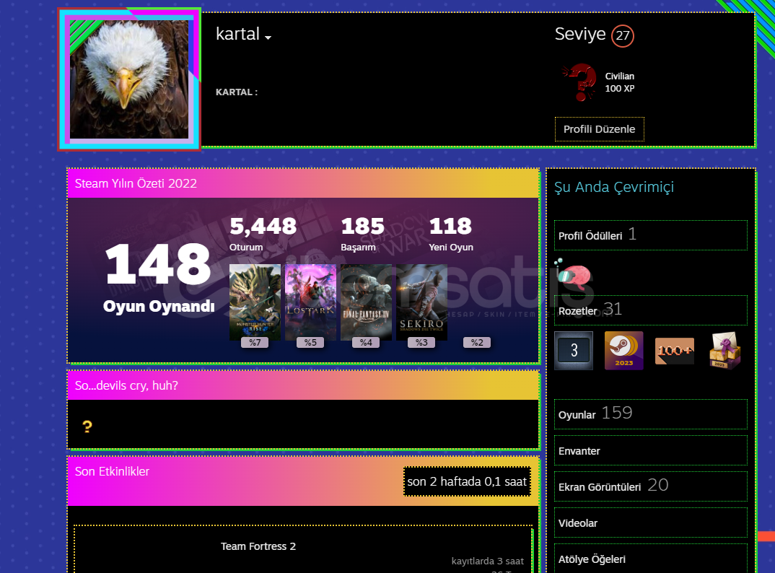Image resolution: width=775 pixels, height=573 pixels.
Task: Click the 5,448 Oturum stat
Action: [263, 234]
